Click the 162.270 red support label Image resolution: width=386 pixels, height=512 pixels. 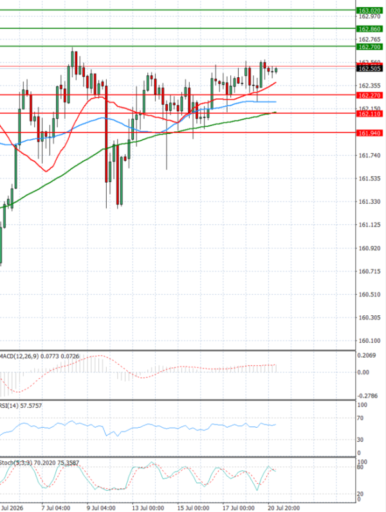point(369,95)
